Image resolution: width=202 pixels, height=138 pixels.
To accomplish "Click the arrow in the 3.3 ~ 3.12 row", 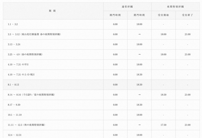I will point(139,34).
